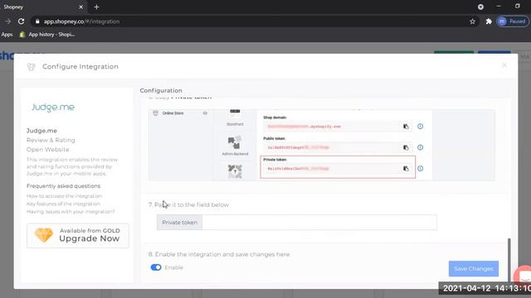
Task: Click the gold diamond icon
Action: (x=44, y=235)
